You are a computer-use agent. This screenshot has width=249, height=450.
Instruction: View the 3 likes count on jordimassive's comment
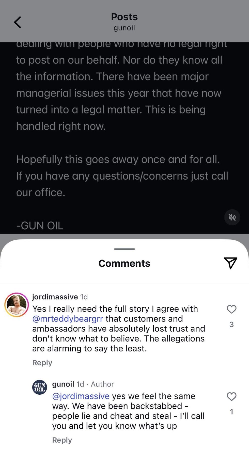click(x=231, y=324)
